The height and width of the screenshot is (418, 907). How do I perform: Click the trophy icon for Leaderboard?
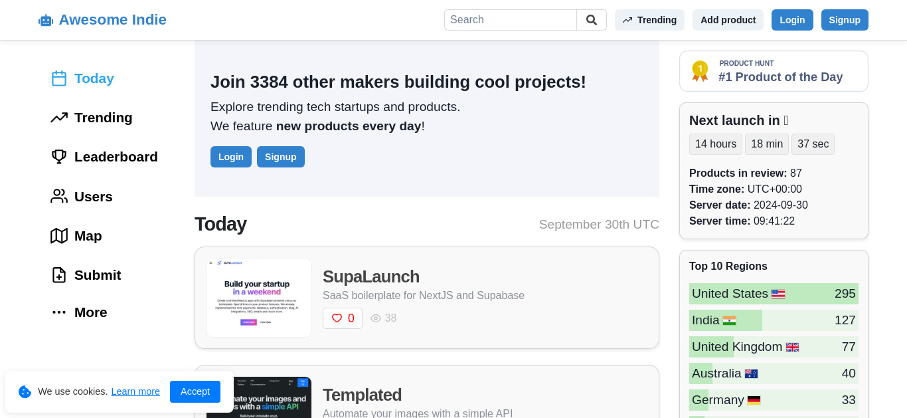[59, 157]
